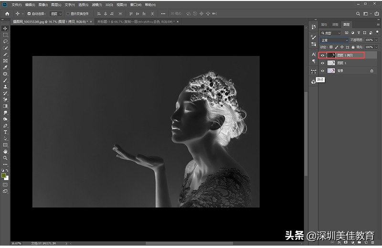This screenshot has height=248, width=382.
Task: Open the layer filter 类型 dropdown
Action: click(x=330, y=33)
